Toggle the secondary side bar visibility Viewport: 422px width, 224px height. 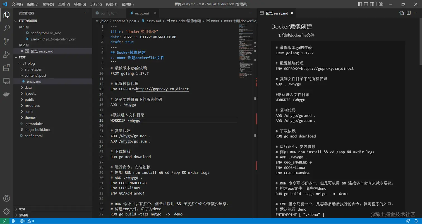tap(372, 4)
